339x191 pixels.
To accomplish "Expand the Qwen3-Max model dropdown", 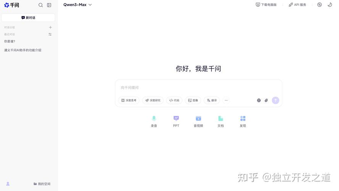I will (x=77, y=5).
